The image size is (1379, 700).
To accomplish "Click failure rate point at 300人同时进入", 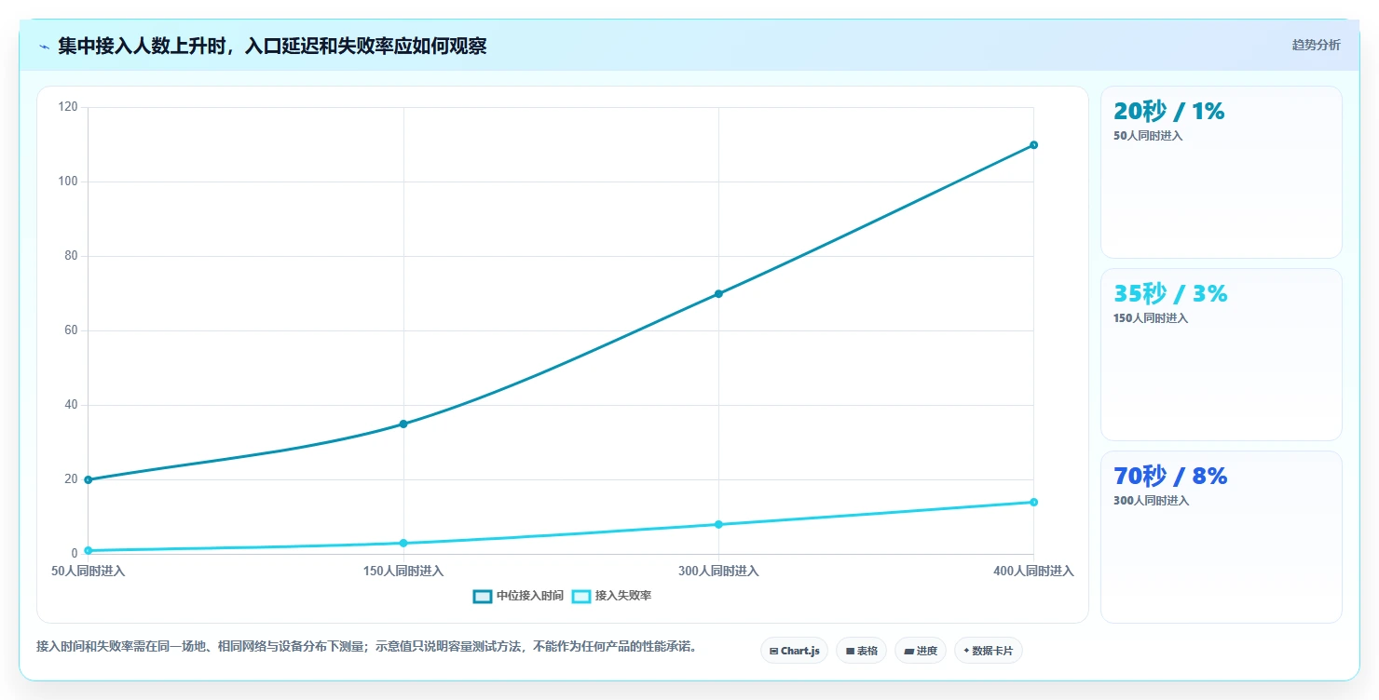I will pos(718,524).
